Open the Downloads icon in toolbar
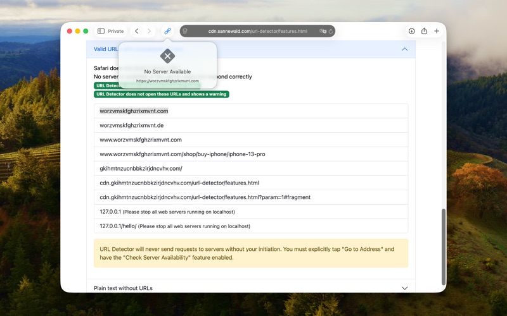 pyautogui.click(x=411, y=31)
